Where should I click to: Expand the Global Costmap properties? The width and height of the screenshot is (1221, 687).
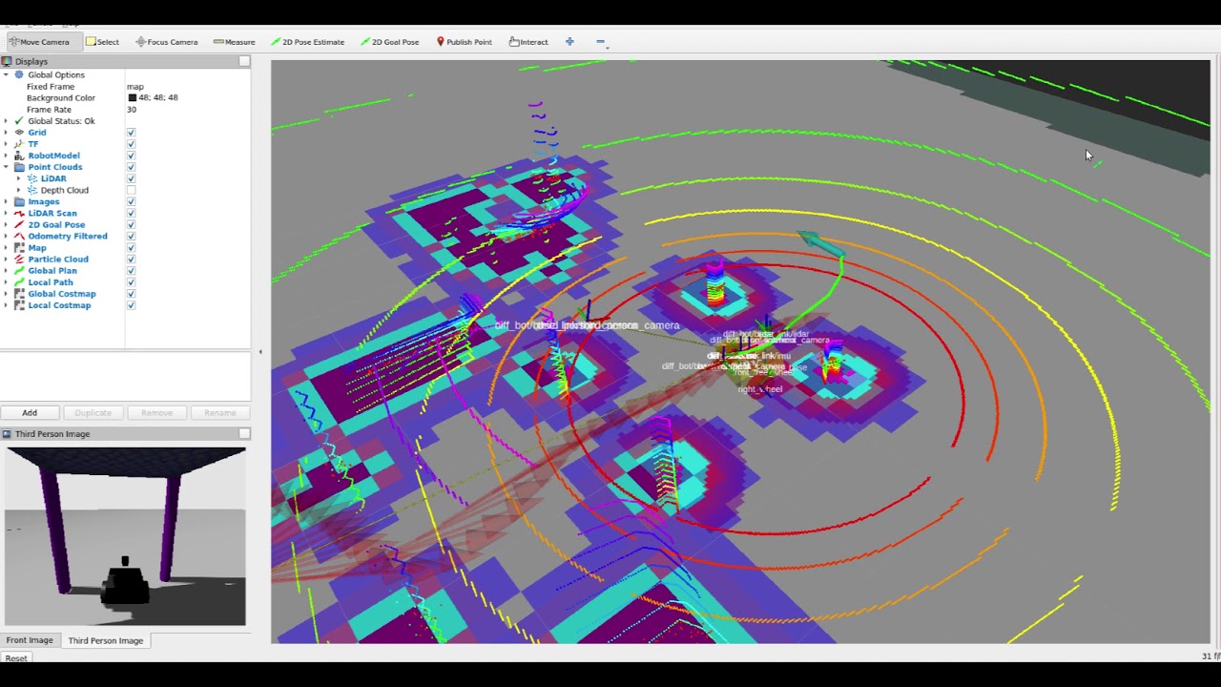click(6, 294)
